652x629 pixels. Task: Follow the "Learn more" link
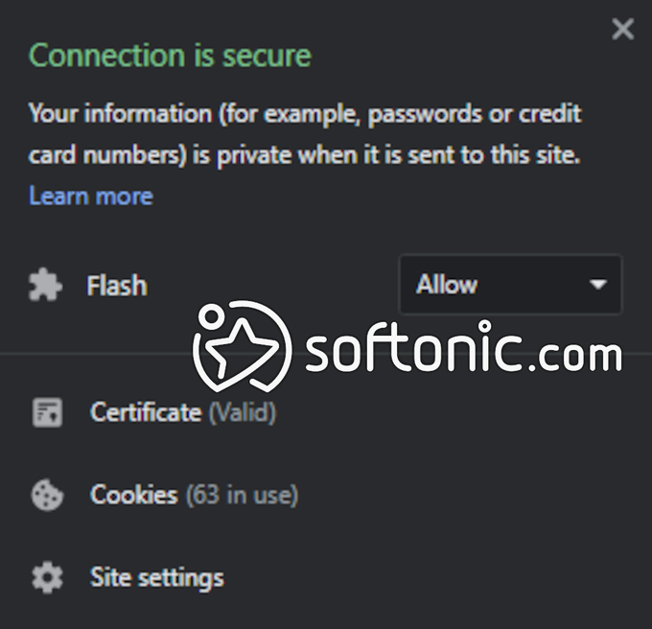coord(91,196)
